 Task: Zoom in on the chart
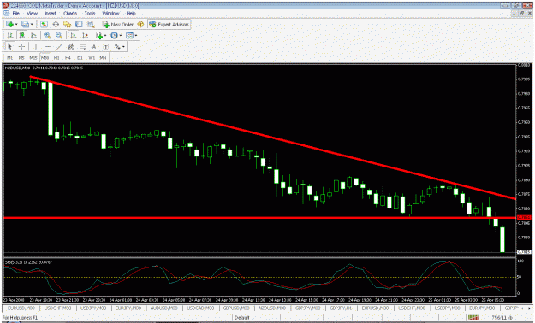47,35
